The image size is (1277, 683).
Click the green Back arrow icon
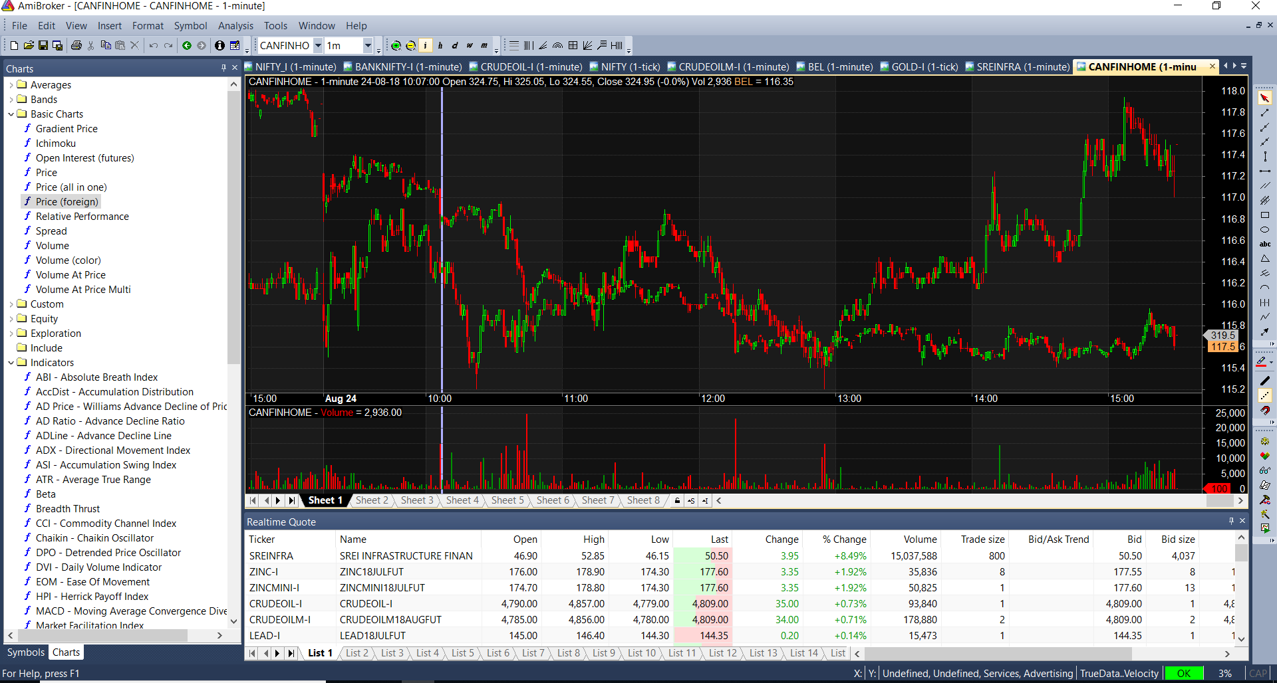[x=187, y=45]
